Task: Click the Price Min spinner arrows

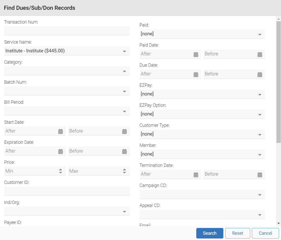Action: coord(61,171)
